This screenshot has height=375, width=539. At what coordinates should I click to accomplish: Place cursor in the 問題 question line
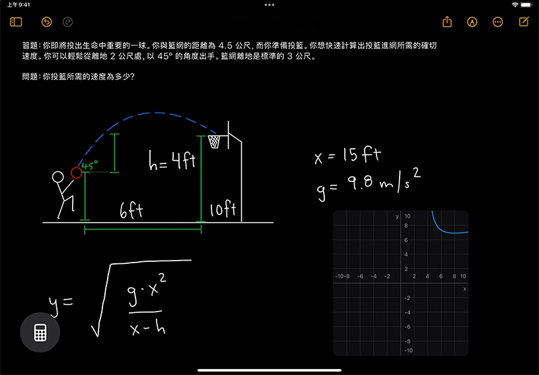79,76
